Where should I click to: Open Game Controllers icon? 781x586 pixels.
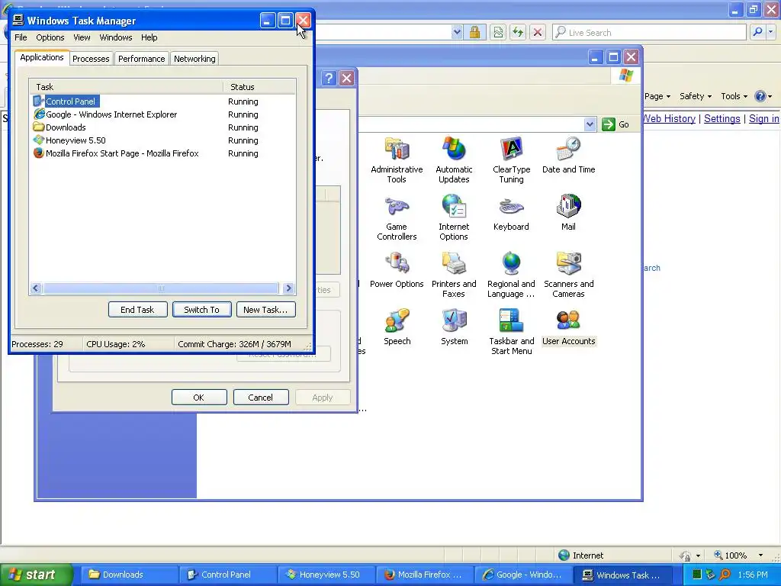click(397, 217)
